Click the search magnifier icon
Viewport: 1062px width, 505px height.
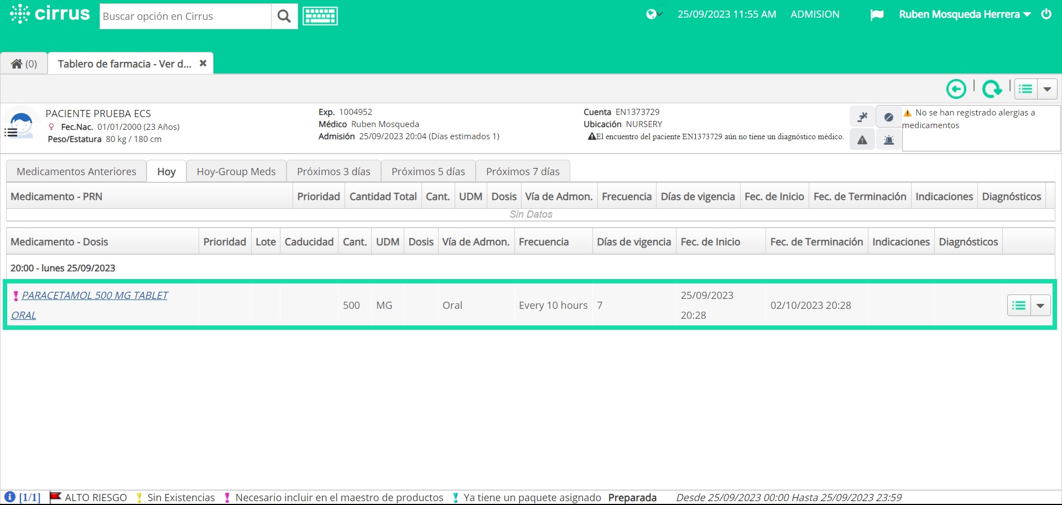(x=284, y=17)
